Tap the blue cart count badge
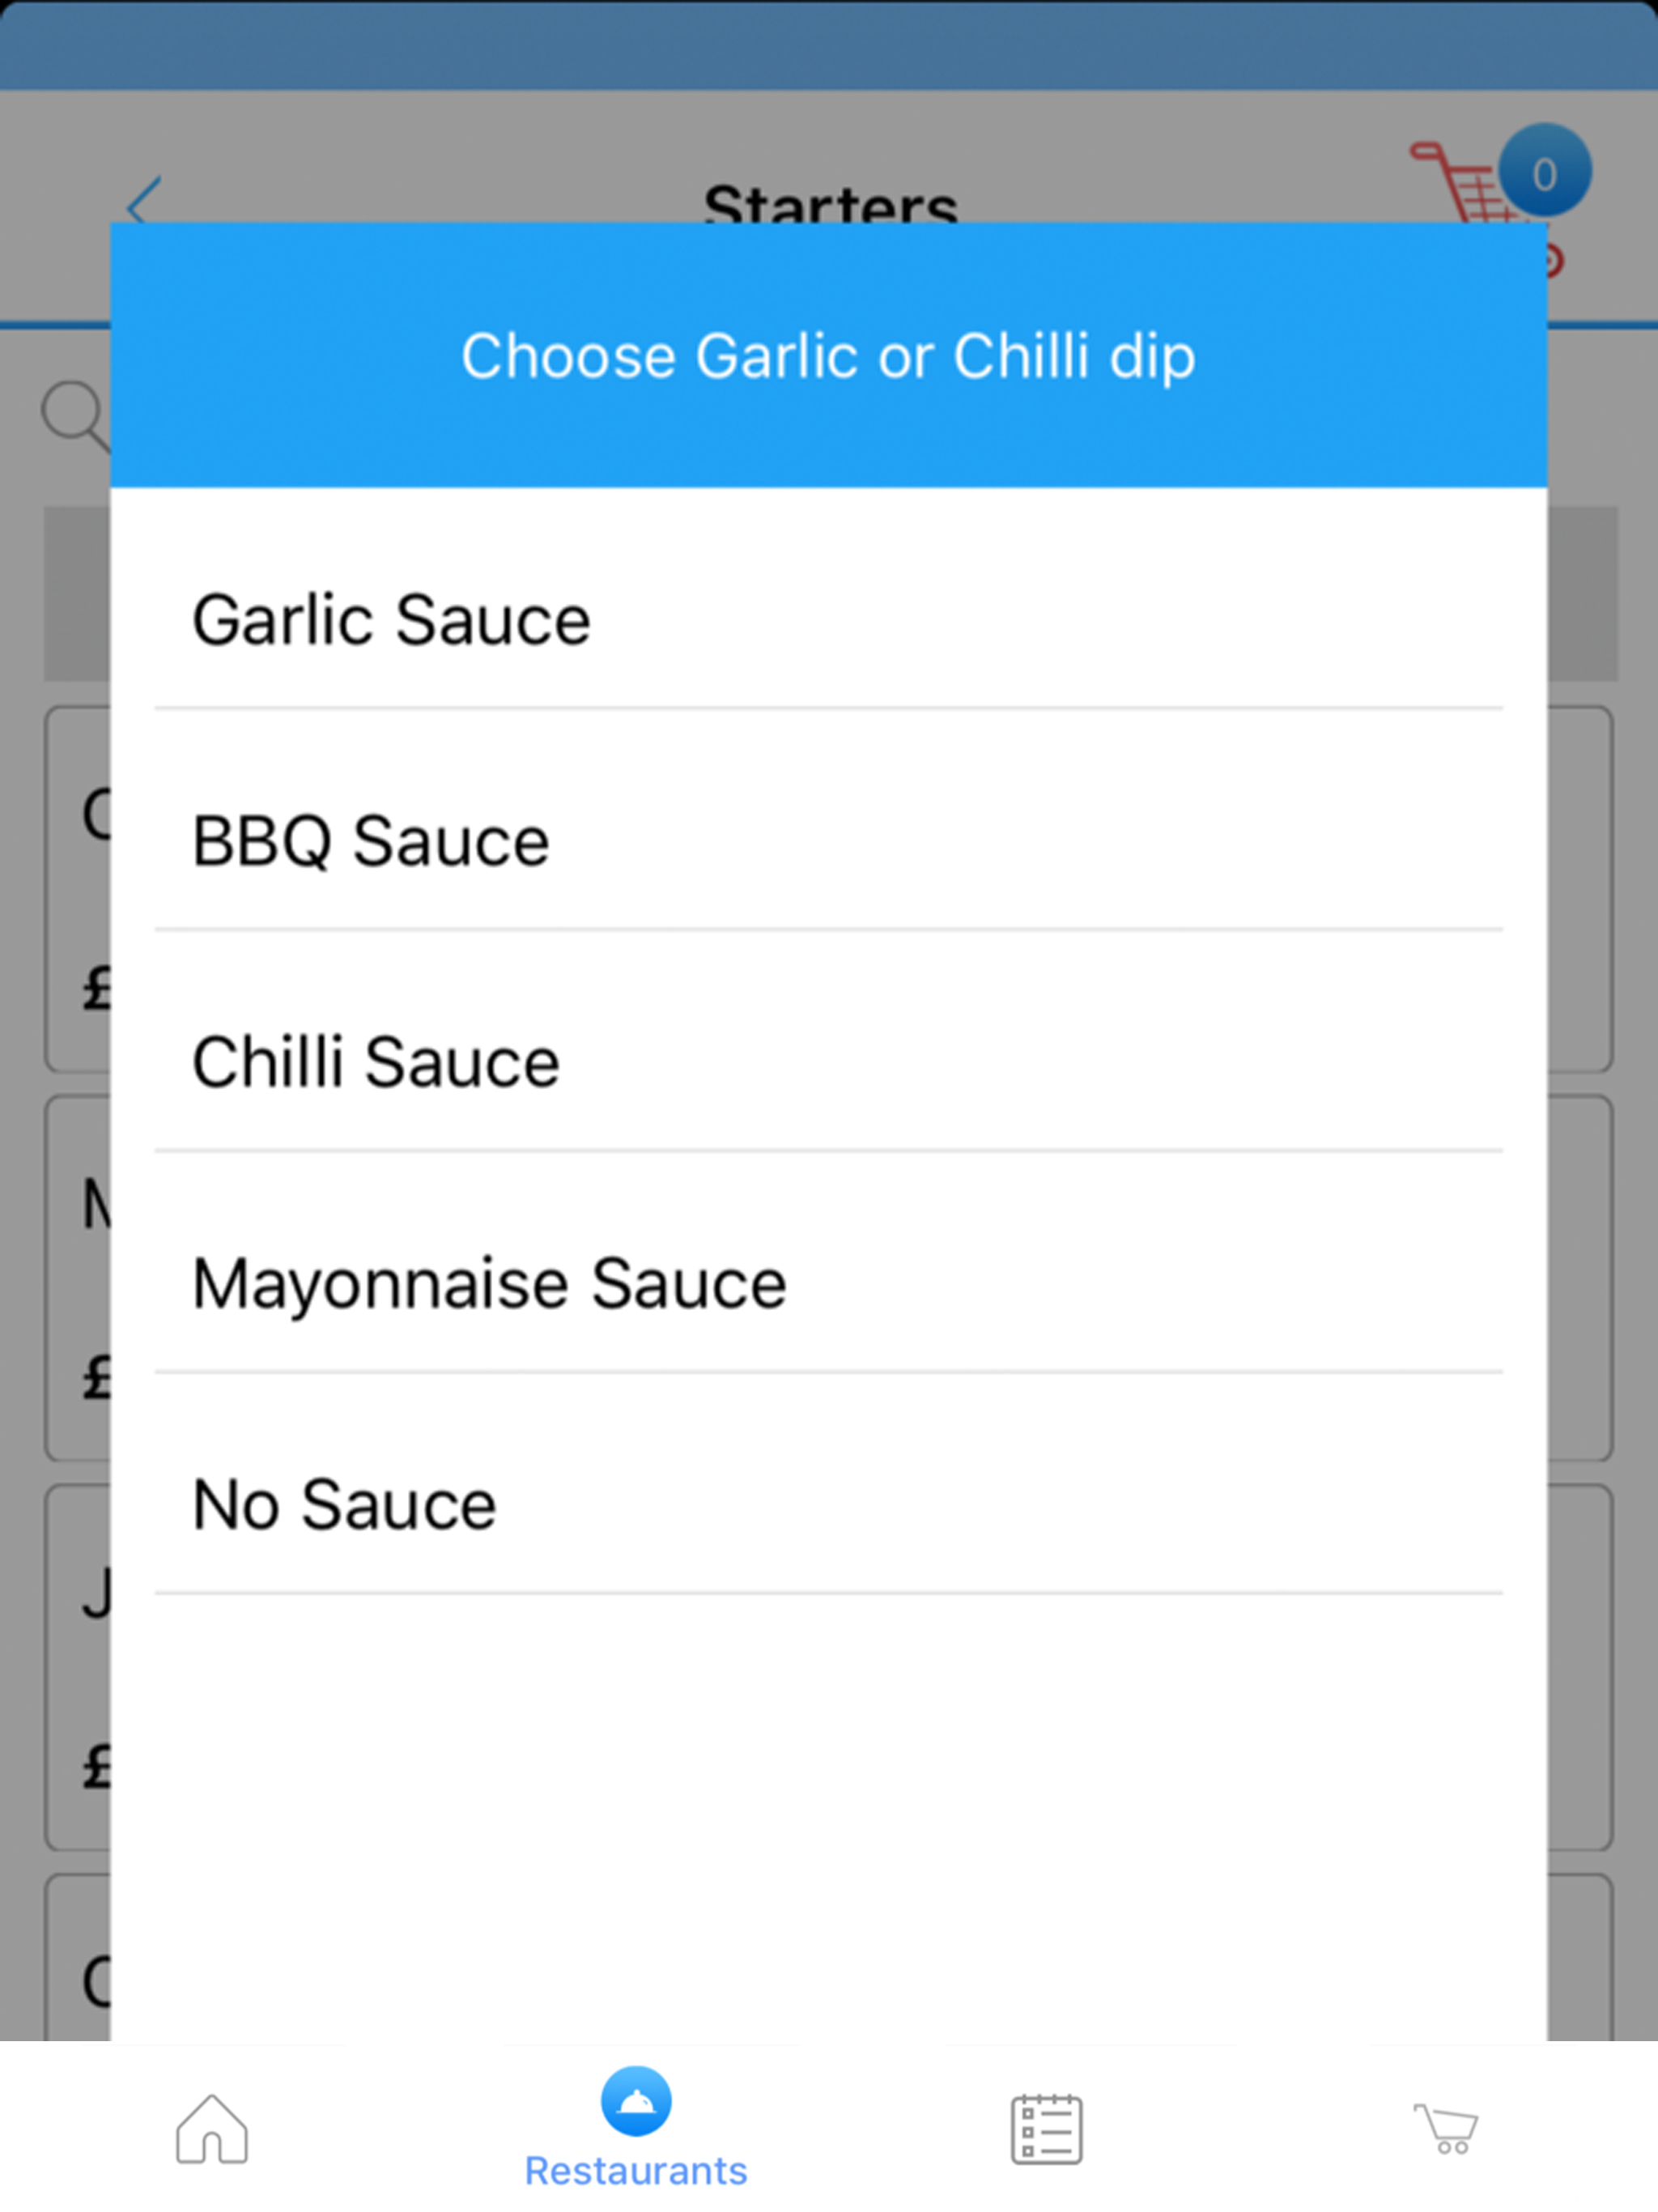Image resolution: width=1658 pixels, height=2212 pixels. 1544,172
